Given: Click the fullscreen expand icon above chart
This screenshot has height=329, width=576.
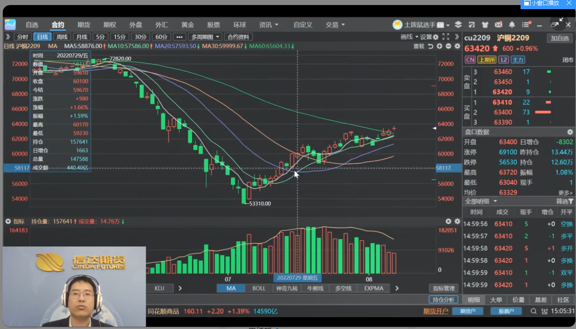Looking at the screenshot, I should tap(445, 37).
